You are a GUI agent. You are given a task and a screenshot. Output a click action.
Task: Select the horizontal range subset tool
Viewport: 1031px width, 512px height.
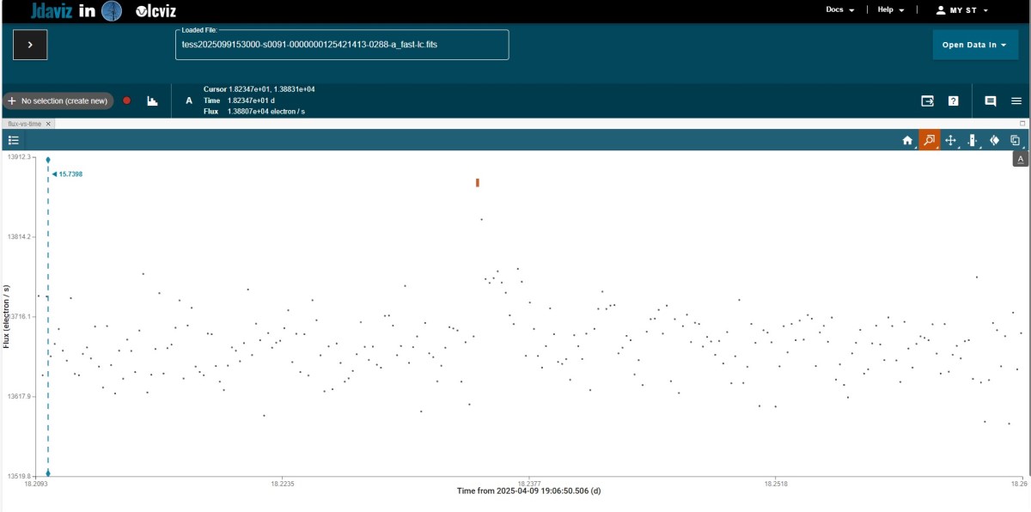pos(973,140)
